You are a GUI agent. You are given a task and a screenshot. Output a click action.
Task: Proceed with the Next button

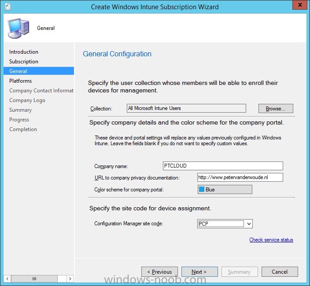(x=199, y=272)
